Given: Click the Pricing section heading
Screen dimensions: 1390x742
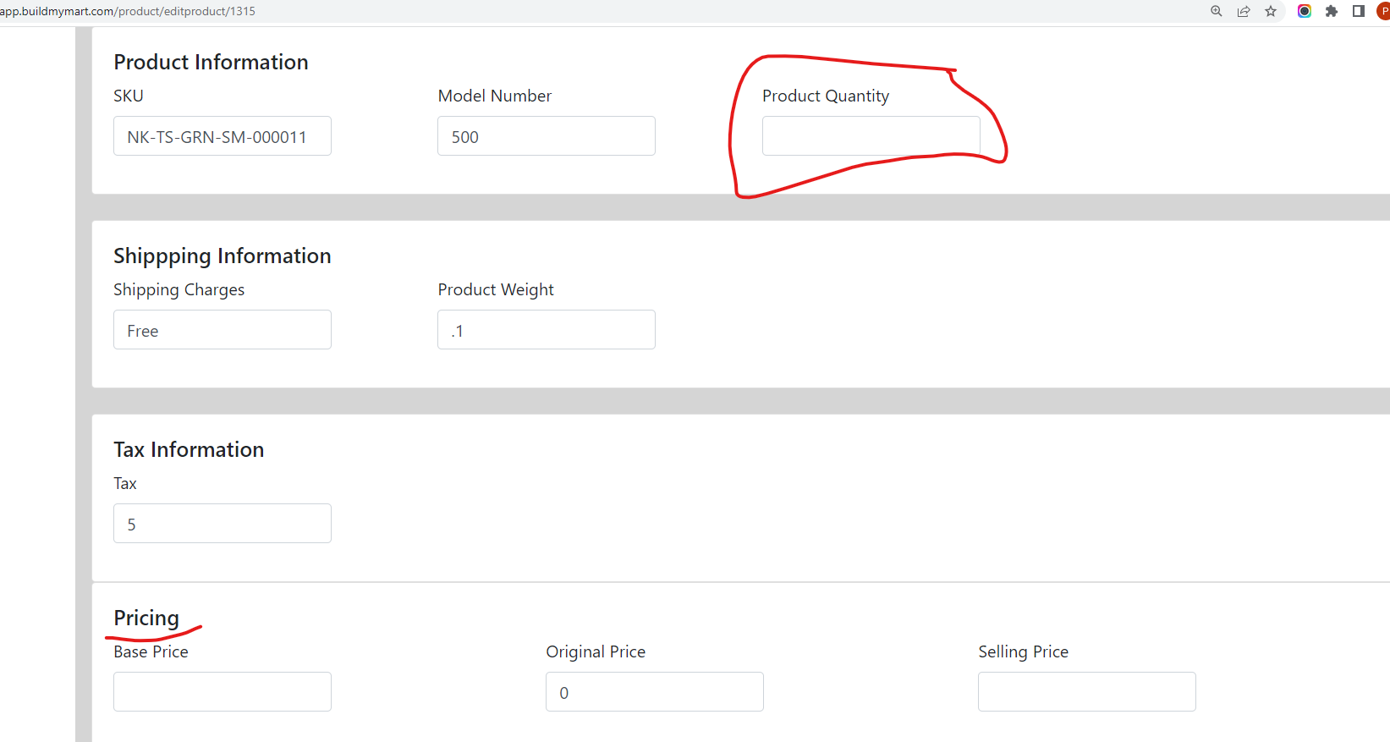Looking at the screenshot, I should click(146, 618).
